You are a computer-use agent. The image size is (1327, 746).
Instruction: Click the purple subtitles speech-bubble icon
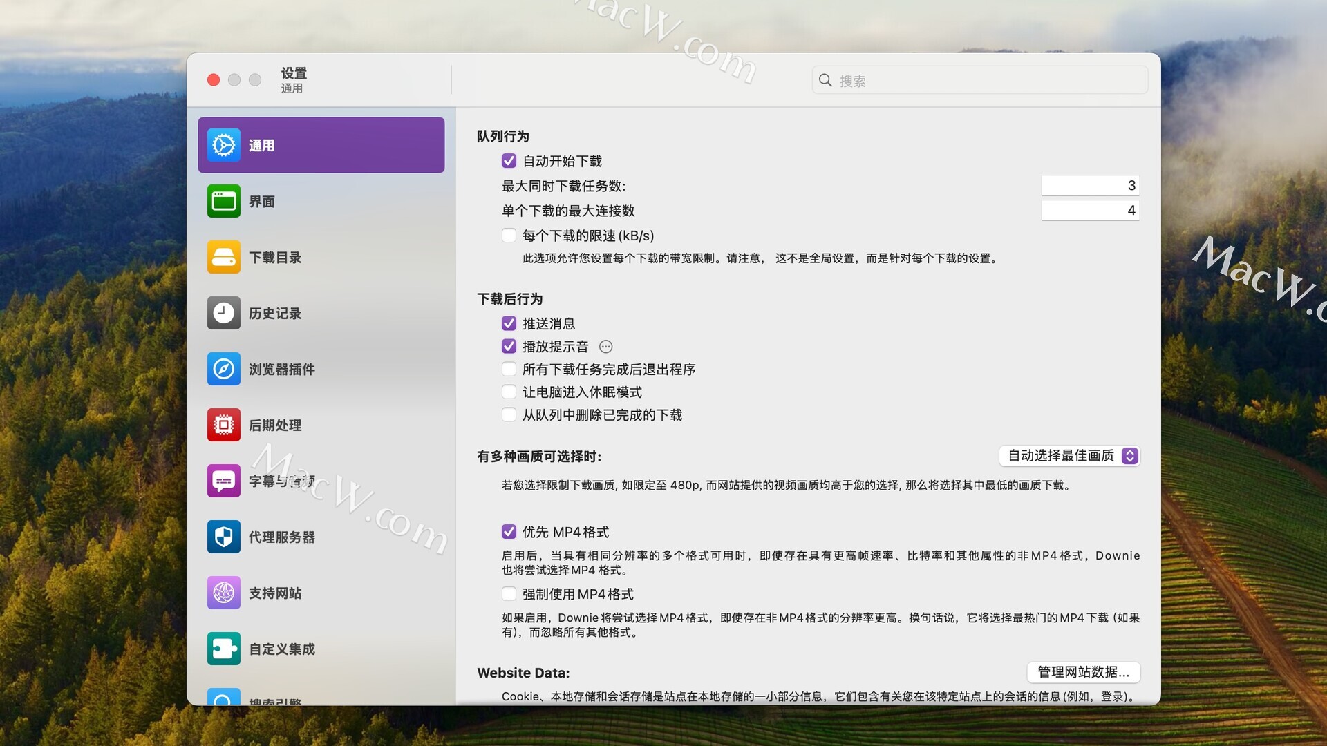coord(223,481)
